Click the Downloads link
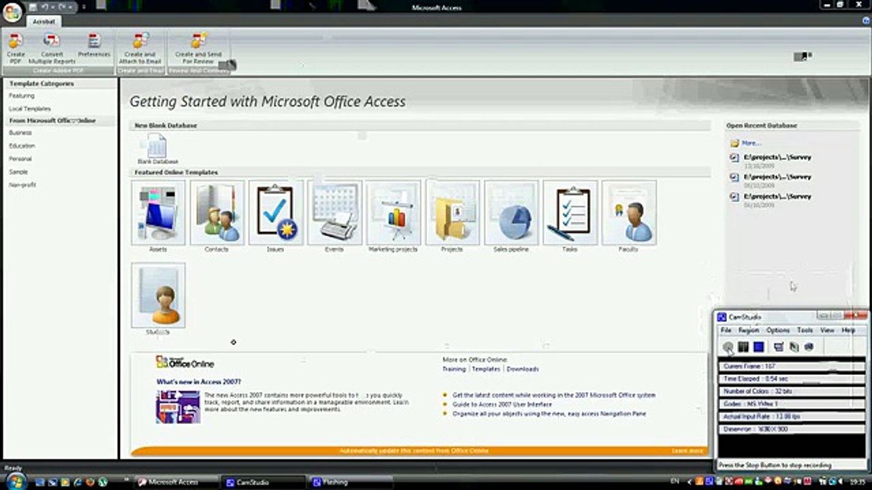 523,369
